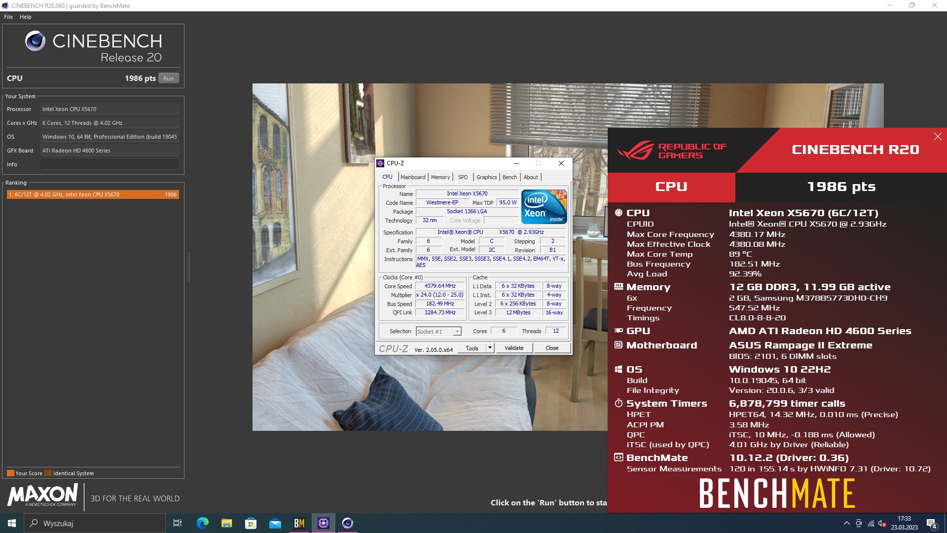Click the safely remove hardware tray icon
Screen dimensions: 947x533
(x=859, y=523)
